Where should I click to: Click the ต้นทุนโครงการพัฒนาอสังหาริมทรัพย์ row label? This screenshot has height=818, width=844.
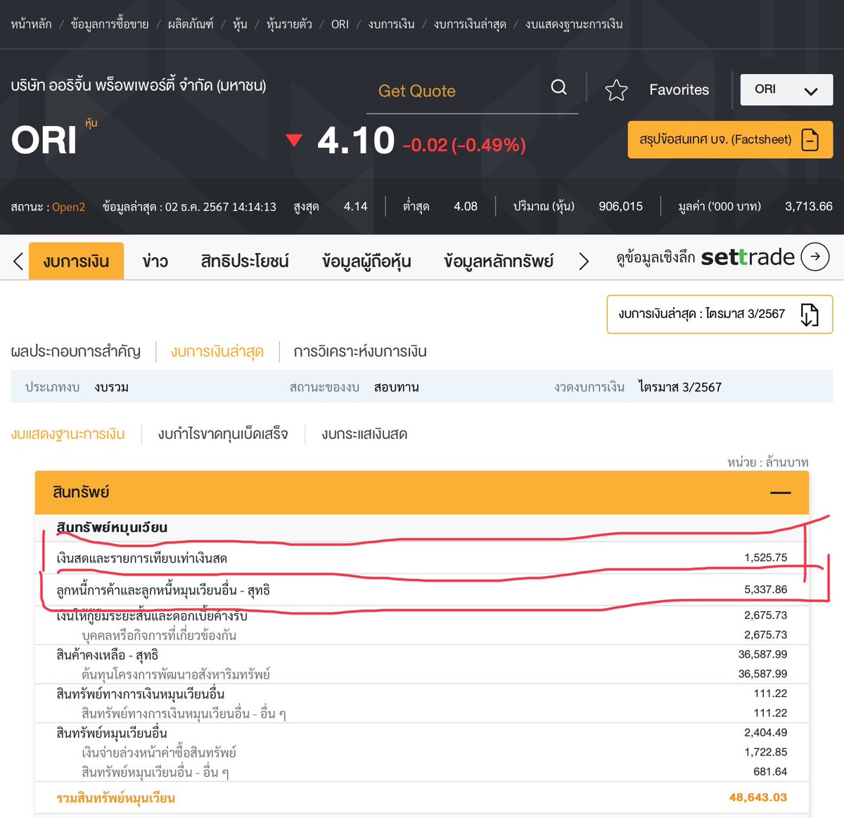(x=176, y=675)
